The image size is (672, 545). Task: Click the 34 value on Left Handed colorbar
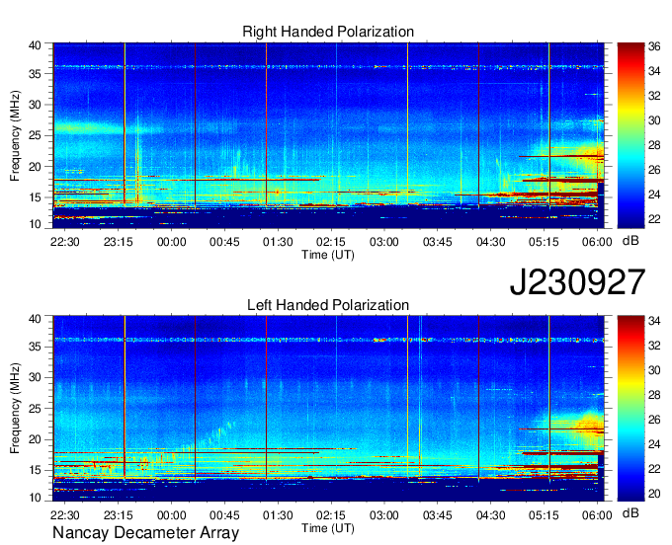[654, 321]
